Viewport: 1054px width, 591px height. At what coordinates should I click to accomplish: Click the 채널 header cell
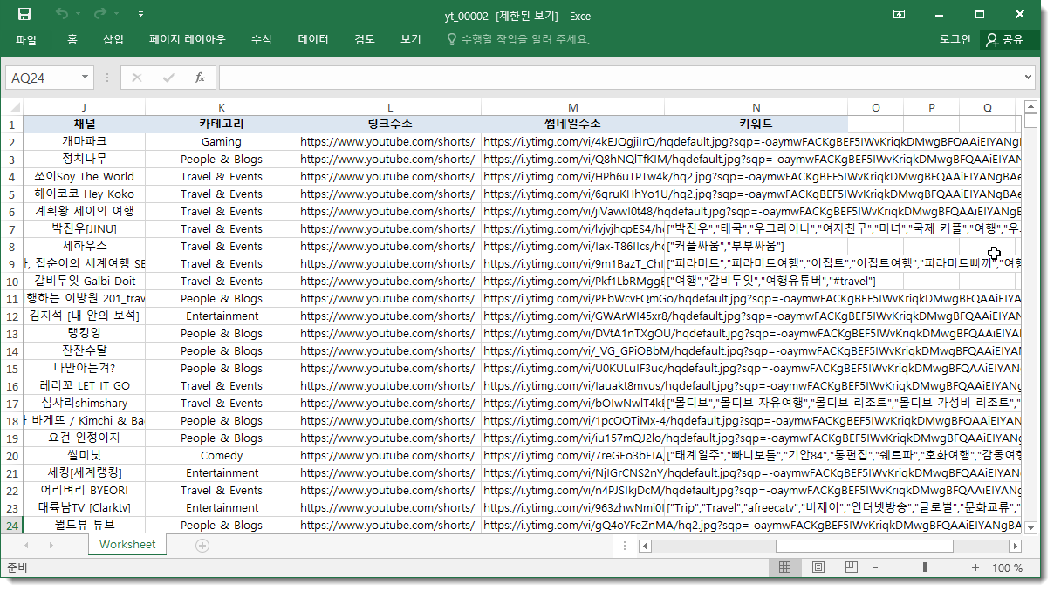pyautogui.click(x=84, y=124)
